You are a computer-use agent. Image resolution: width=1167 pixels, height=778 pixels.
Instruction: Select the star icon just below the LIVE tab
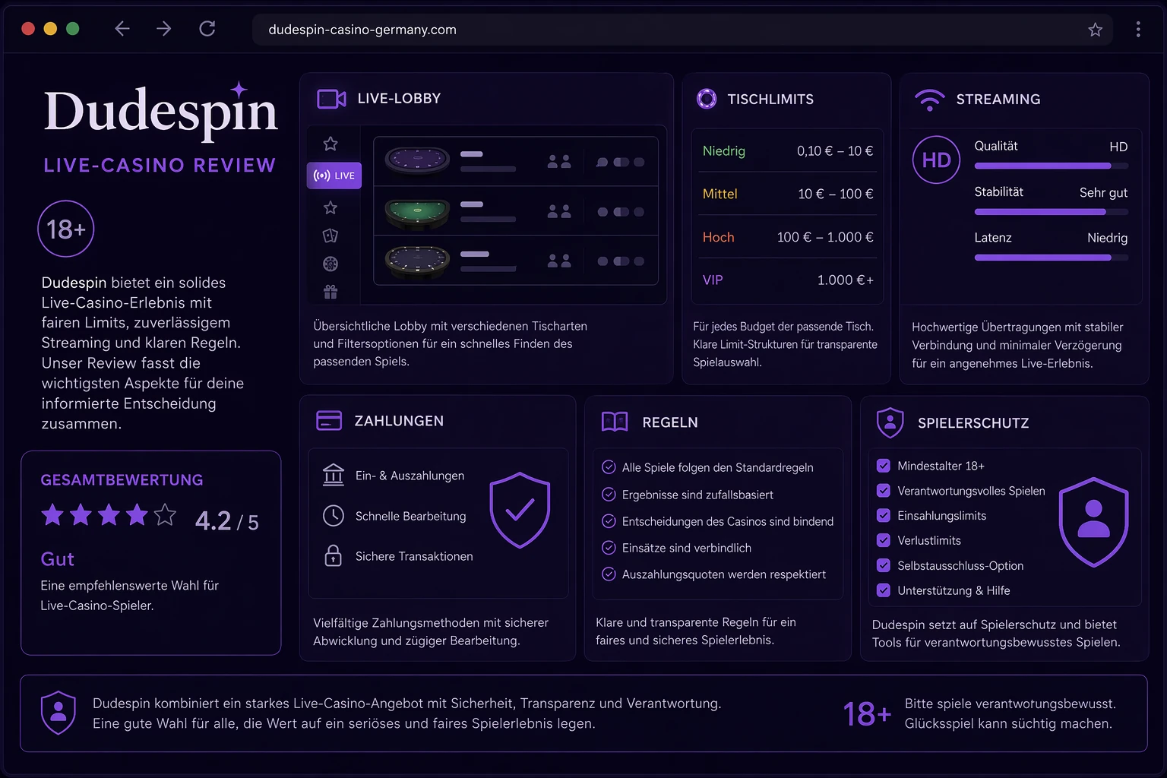330,207
